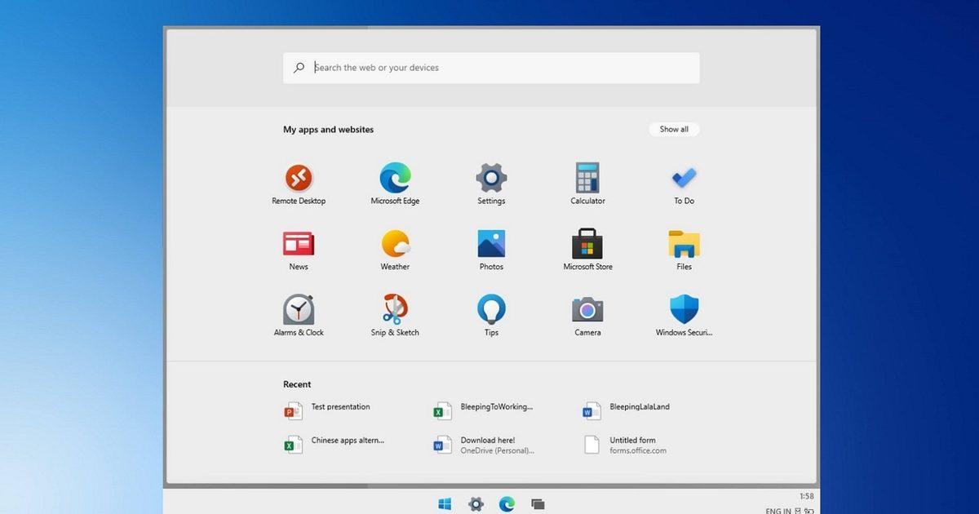Click the search bar
This screenshot has height=514, width=979.
(490, 68)
